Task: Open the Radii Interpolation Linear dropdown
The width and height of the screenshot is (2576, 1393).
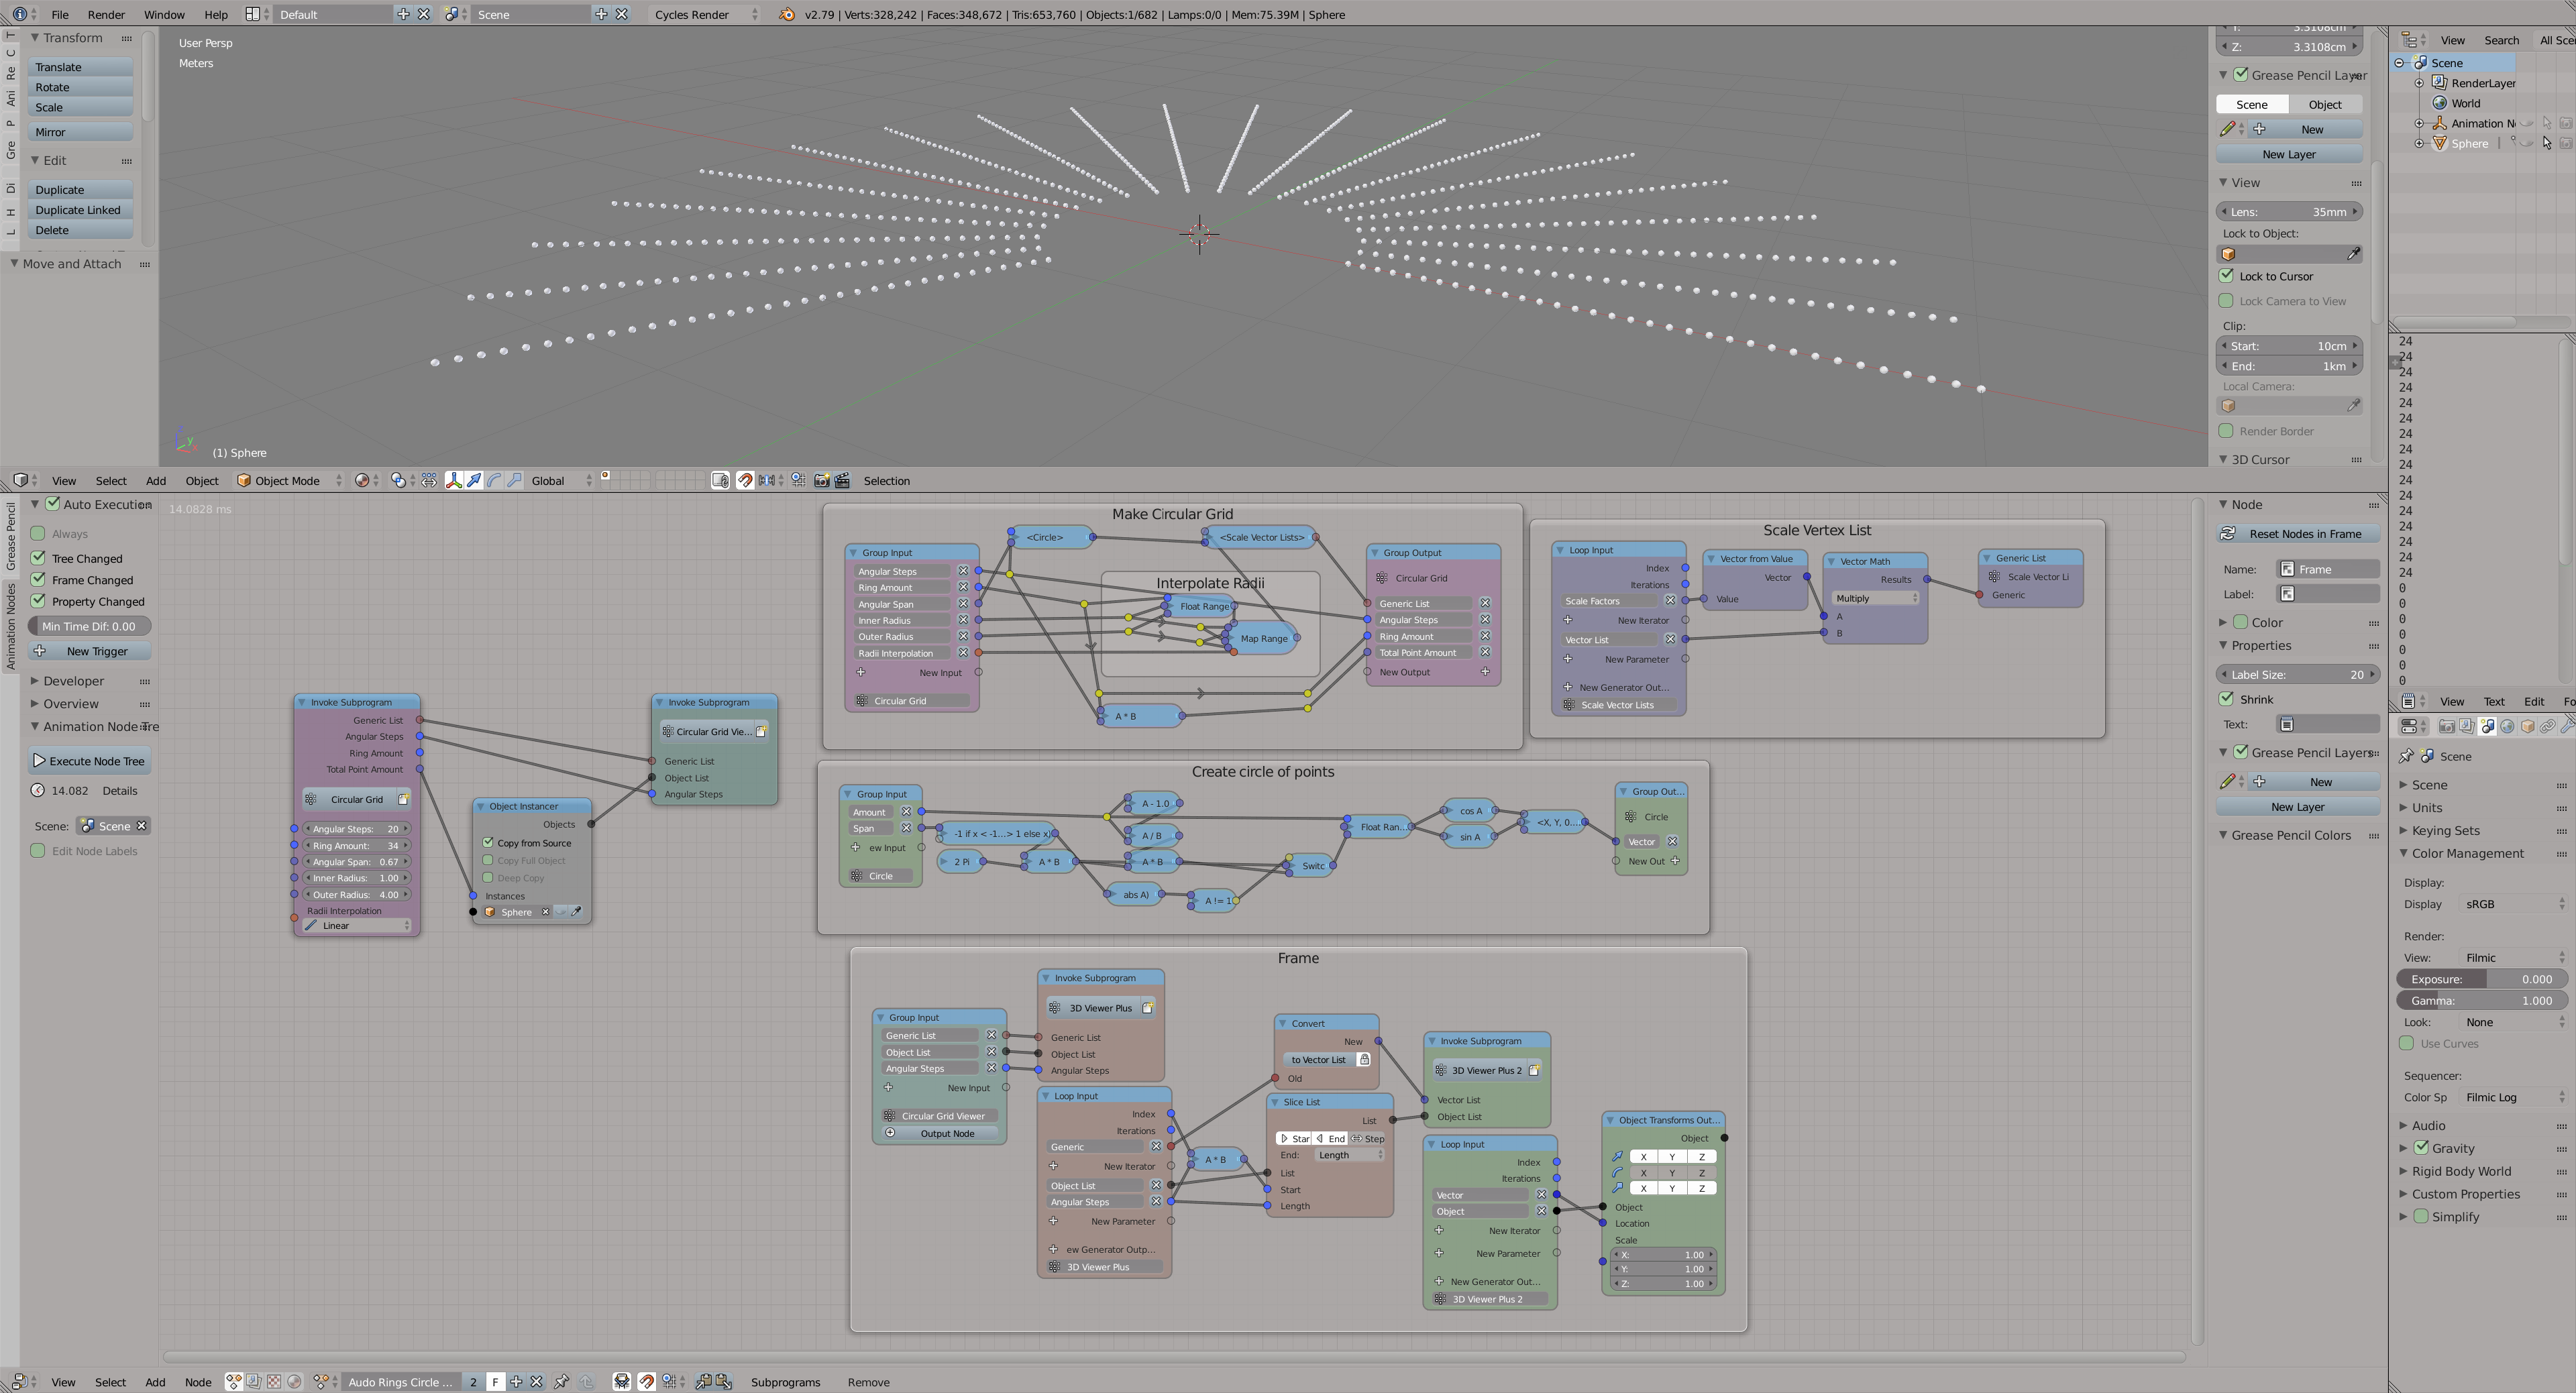Action: point(355,925)
